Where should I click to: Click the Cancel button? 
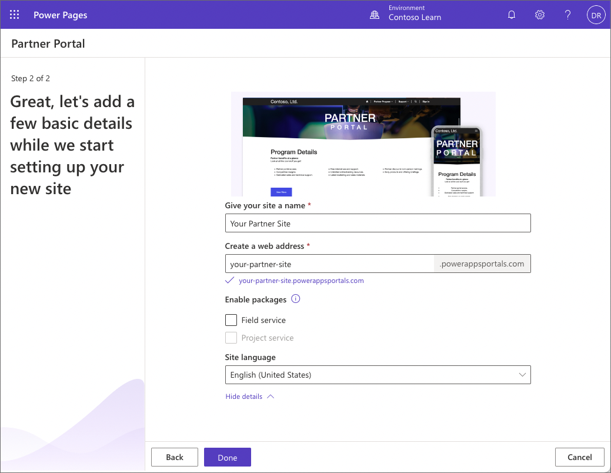pyautogui.click(x=580, y=457)
